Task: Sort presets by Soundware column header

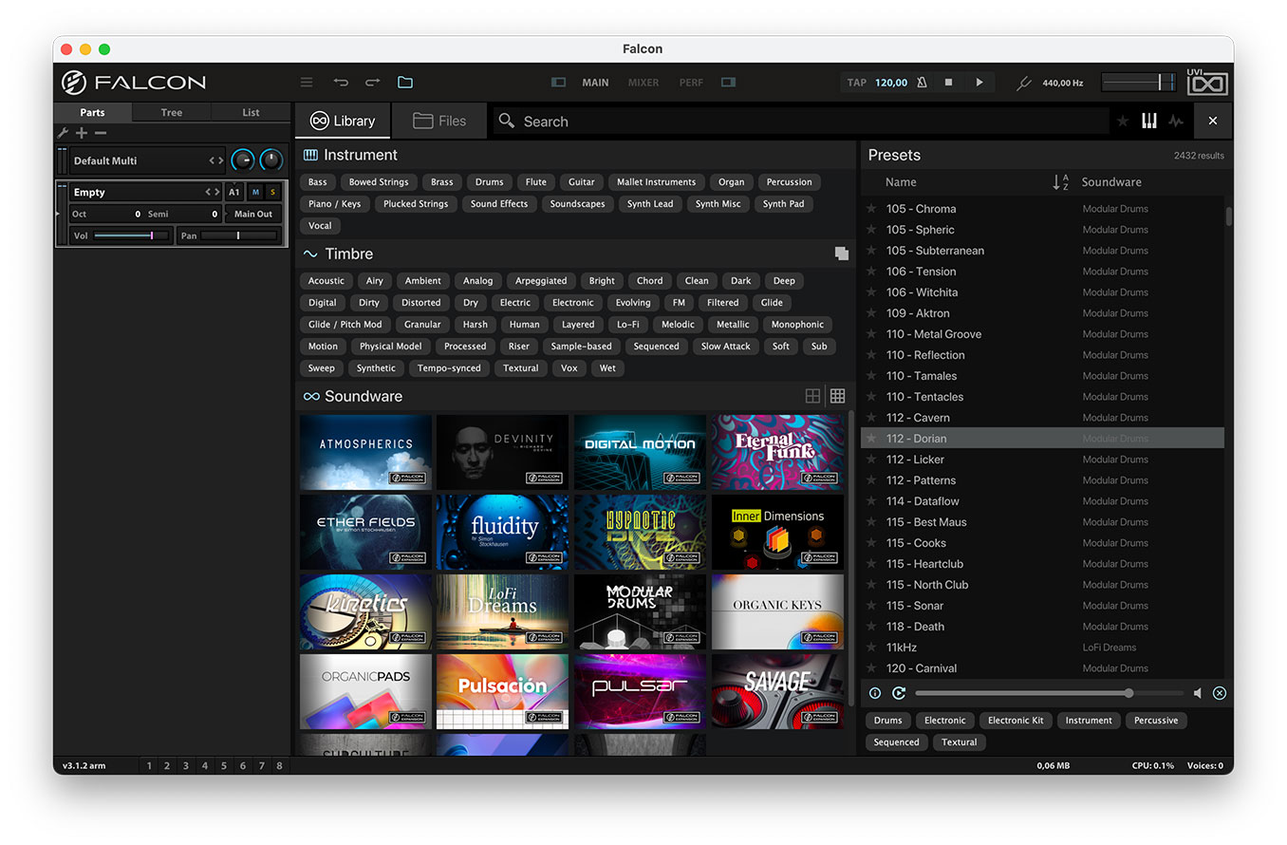Action: (x=1111, y=182)
